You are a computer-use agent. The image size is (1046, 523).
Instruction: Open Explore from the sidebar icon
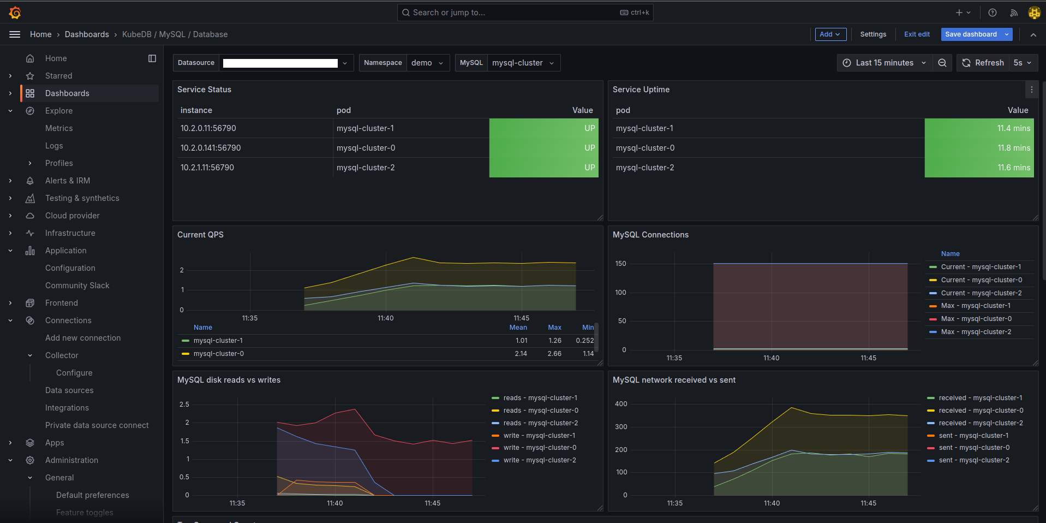click(31, 110)
